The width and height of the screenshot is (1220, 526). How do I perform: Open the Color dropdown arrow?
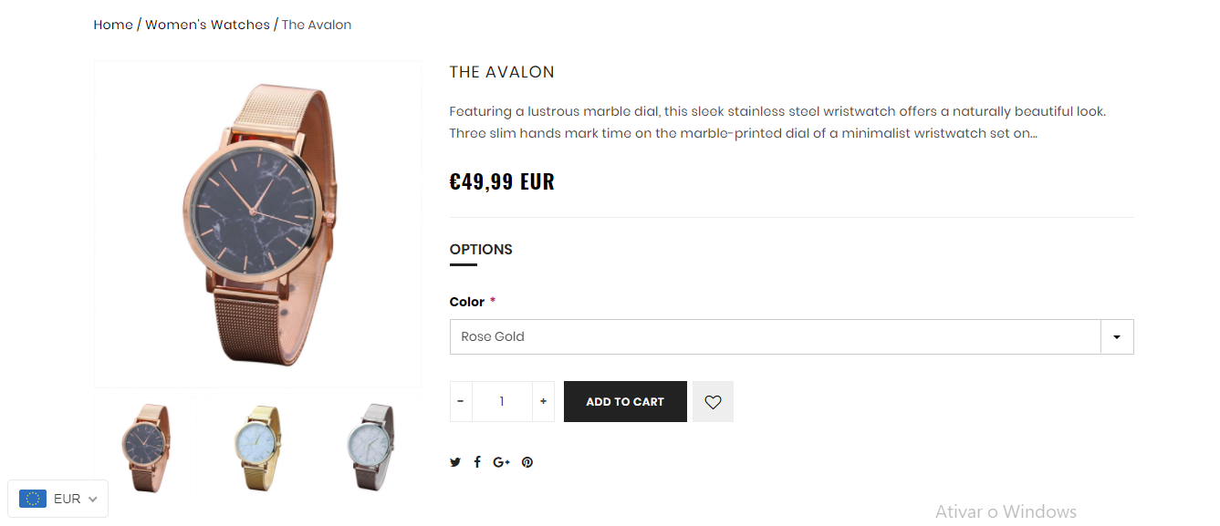pos(1117,337)
